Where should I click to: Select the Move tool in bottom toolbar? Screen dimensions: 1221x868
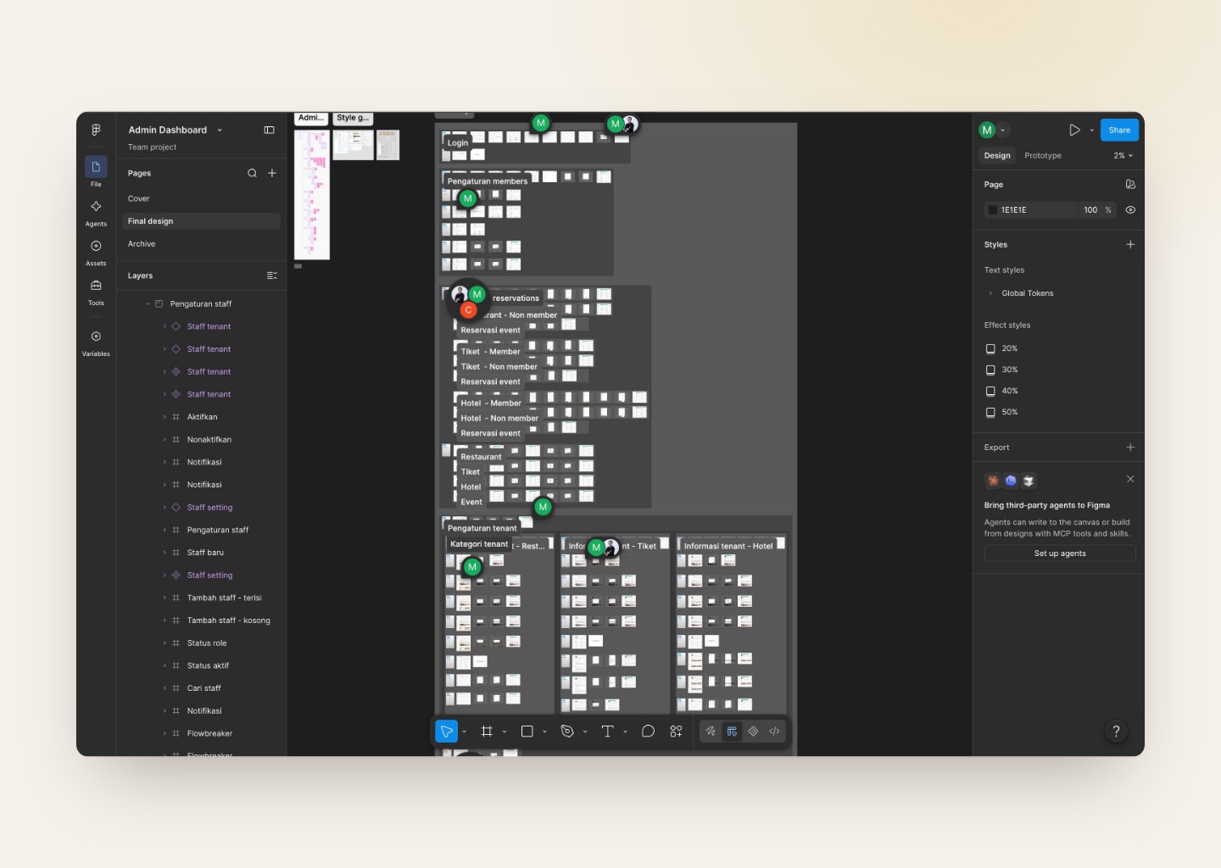coord(446,732)
